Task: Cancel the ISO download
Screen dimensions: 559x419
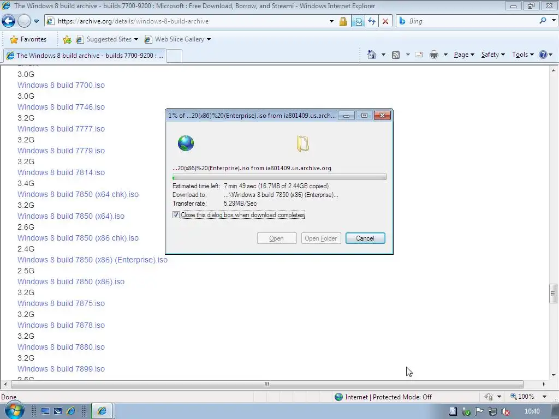Action: point(365,238)
